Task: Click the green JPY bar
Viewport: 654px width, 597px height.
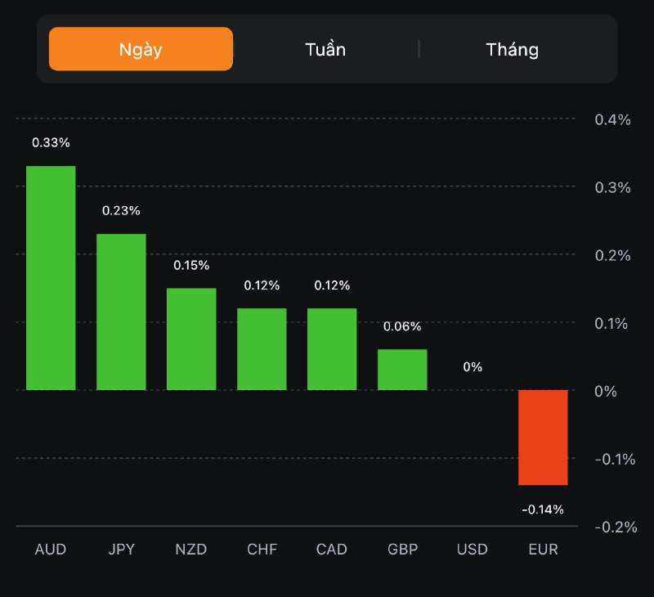Action: [121, 312]
